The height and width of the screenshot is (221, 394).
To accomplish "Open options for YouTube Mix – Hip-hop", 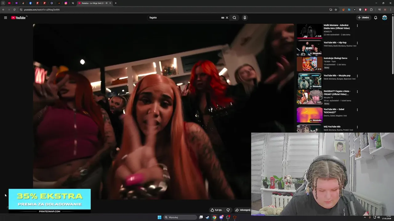I will (x=357, y=43).
